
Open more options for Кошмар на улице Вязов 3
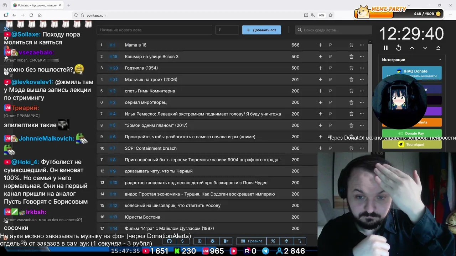(x=362, y=57)
